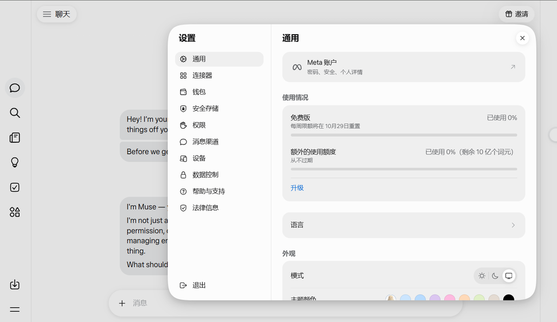Select the light green theme color swatch
Image resolution: width=557 pixels, height=322 pixels.
pyautogui.click(x=479, y=298)
